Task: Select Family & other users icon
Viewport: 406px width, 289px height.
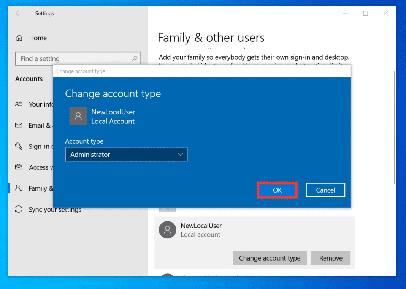Action: tap(19, 188)
